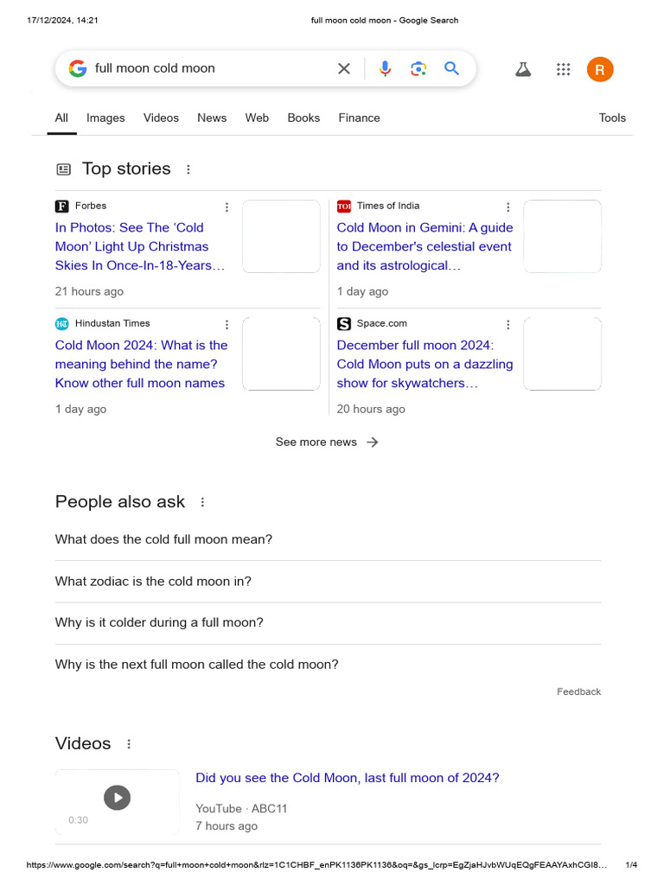664x885 pixels.
Task: Open Search Labs flask icon
Action: [x=523, y=69]
